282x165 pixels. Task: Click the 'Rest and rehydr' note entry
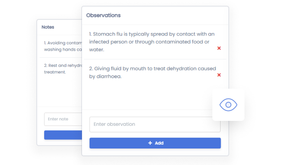[62, 65]
